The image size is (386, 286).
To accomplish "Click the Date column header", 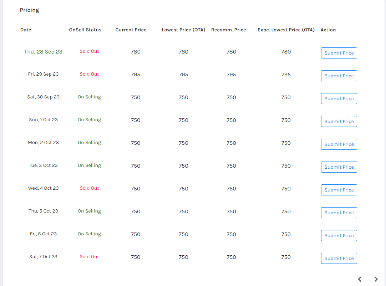I will point(26,30).
